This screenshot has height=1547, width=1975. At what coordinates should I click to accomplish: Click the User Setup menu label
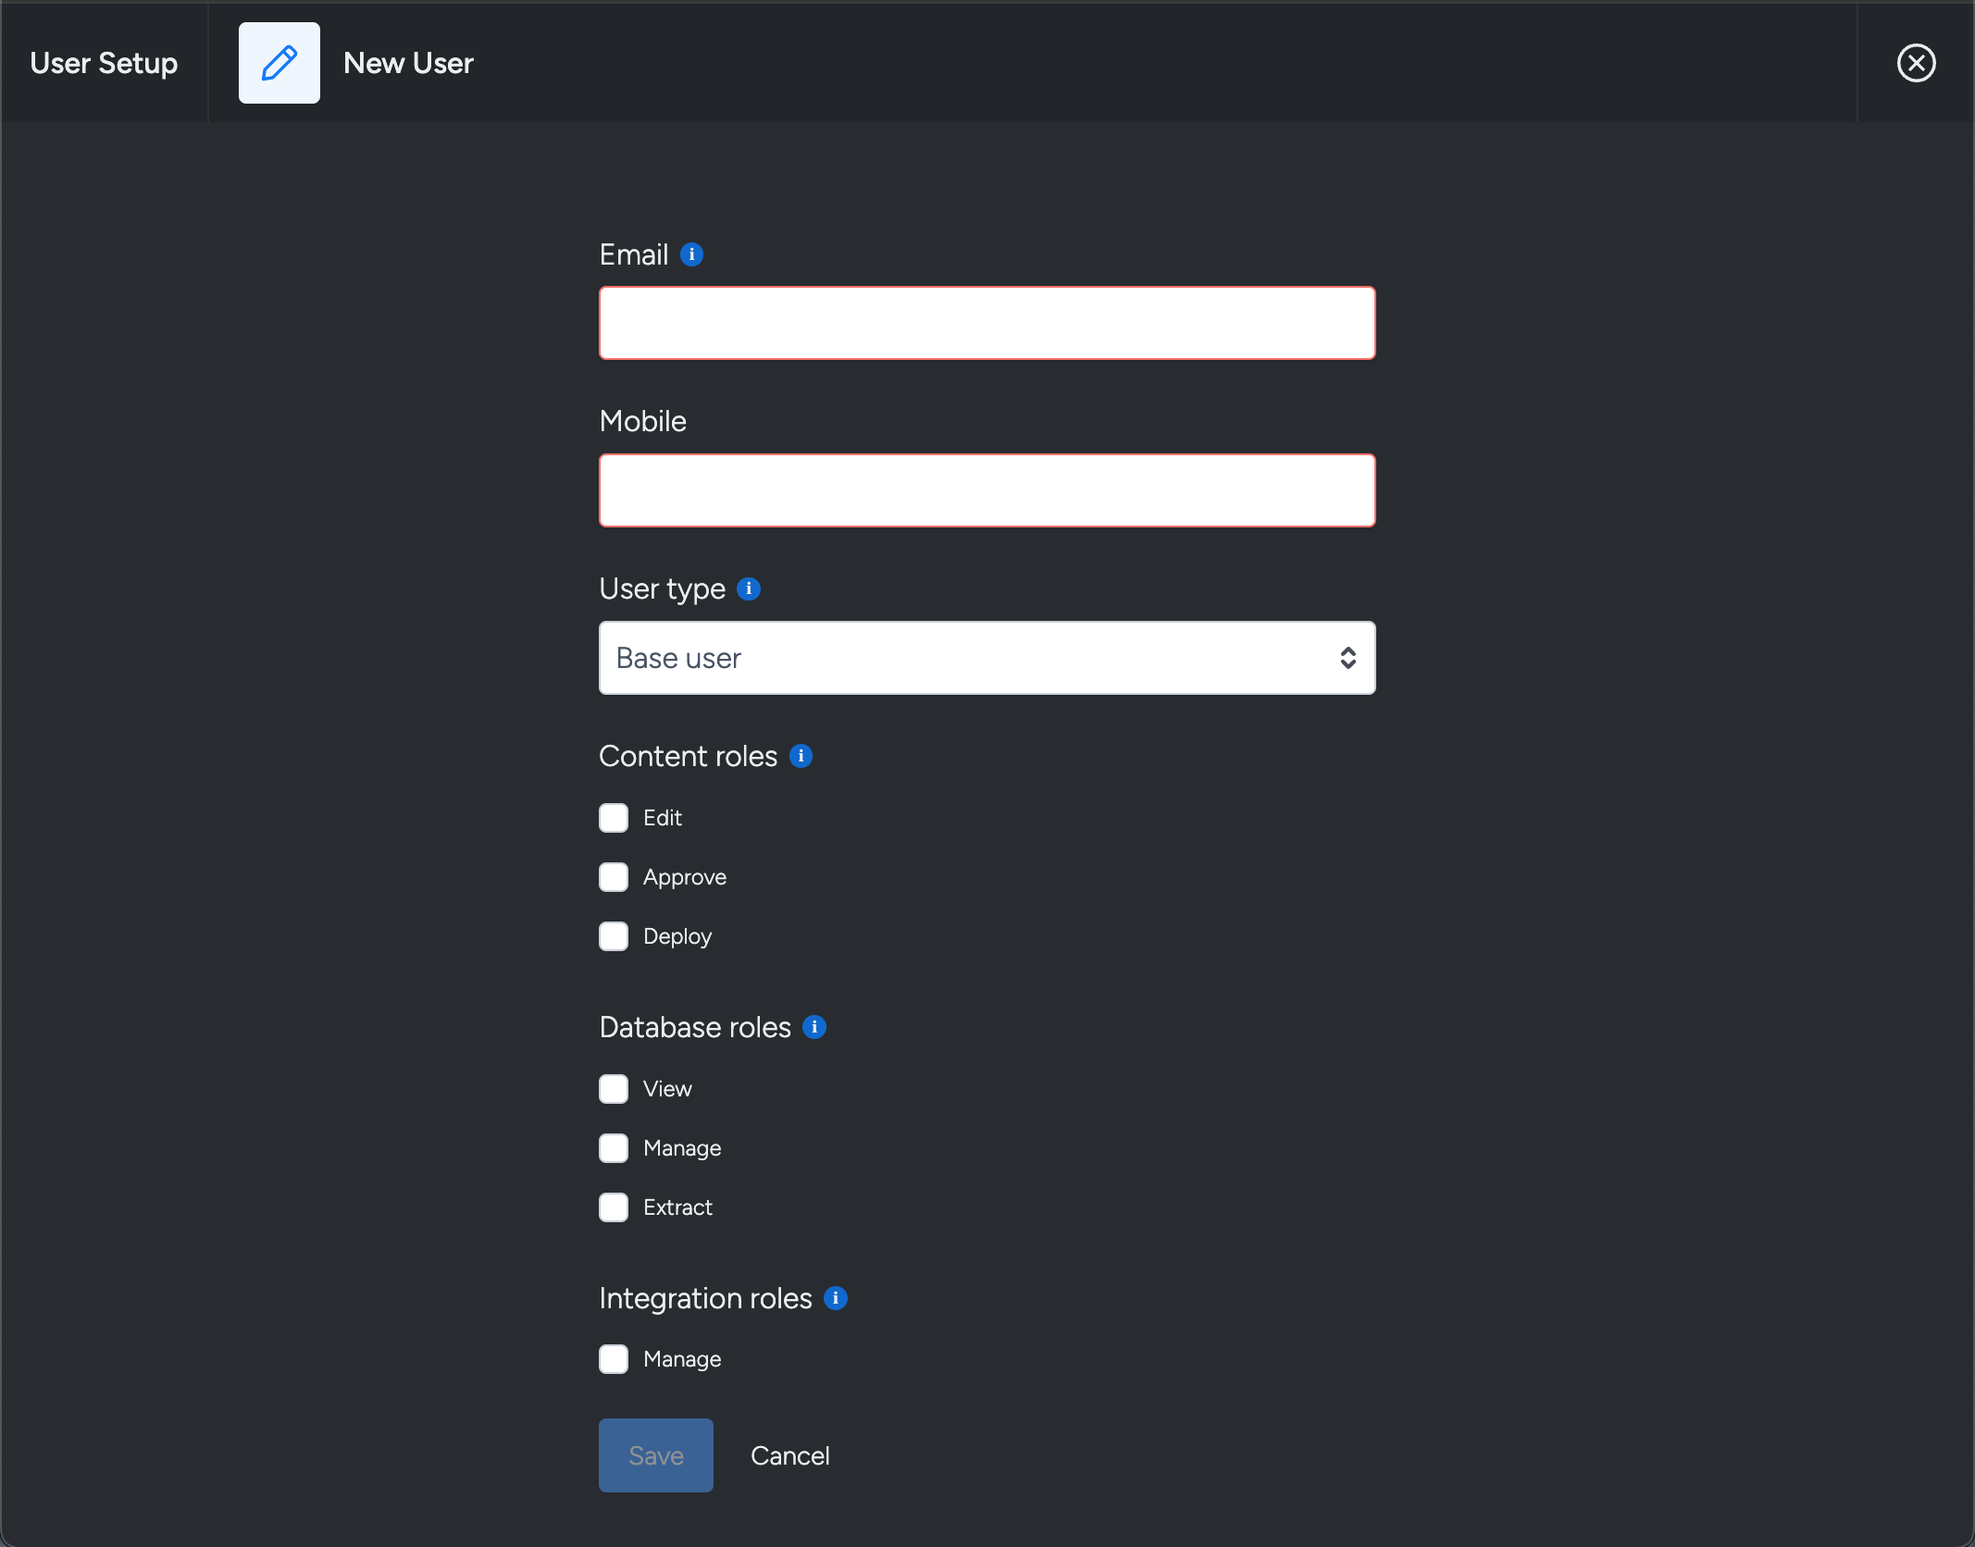point(105,64)
